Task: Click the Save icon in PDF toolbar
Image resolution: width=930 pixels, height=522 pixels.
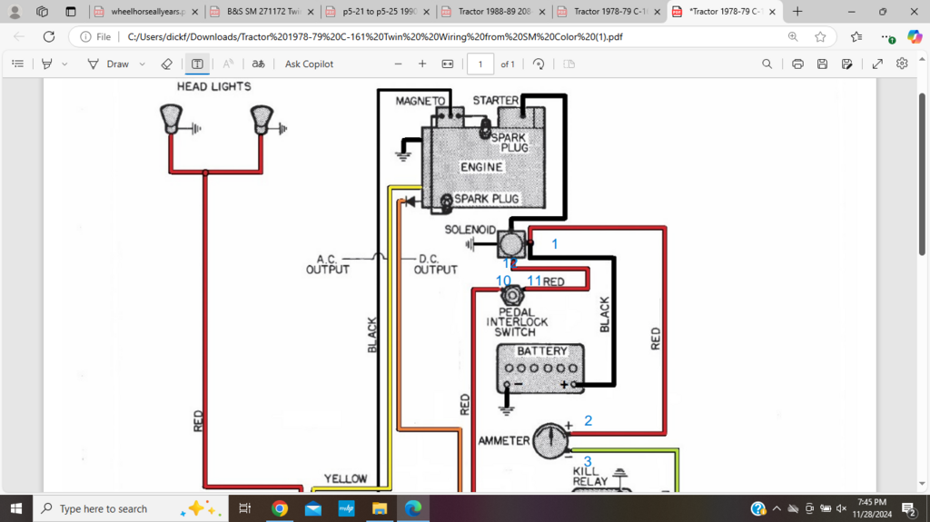Action: tap(822, 64)
